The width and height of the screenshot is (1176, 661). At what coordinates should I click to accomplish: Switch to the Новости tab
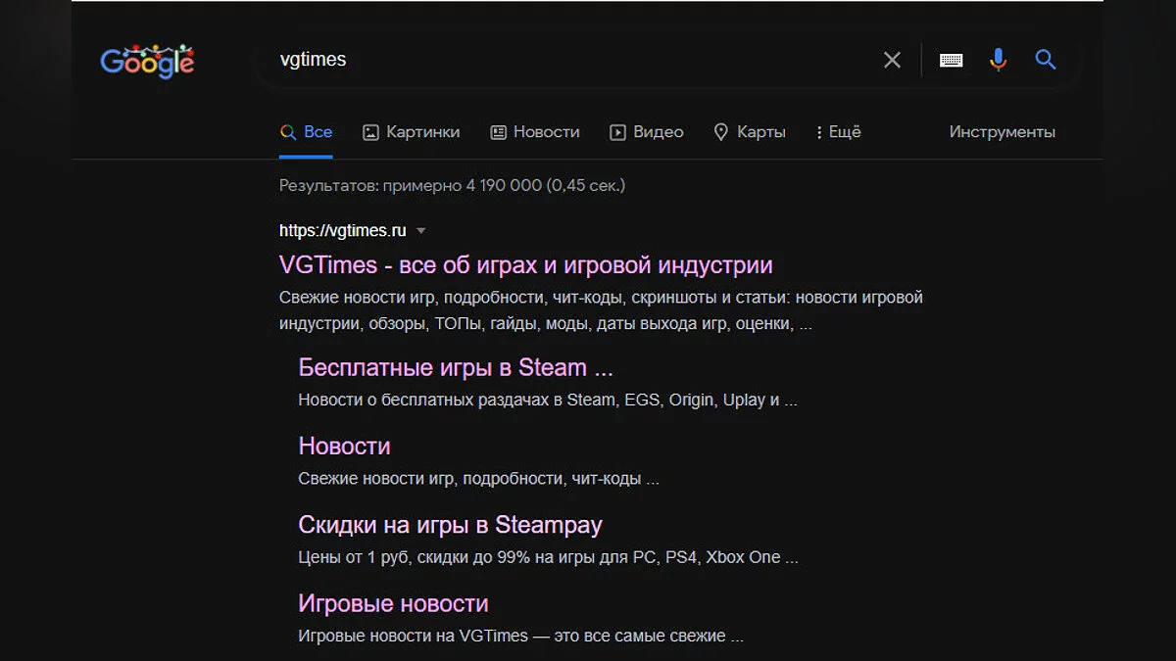[x=535, y=132]
